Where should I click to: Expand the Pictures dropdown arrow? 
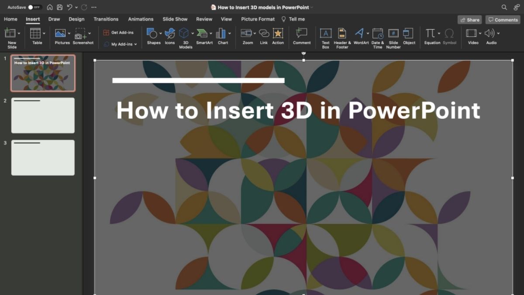[69, 33]
